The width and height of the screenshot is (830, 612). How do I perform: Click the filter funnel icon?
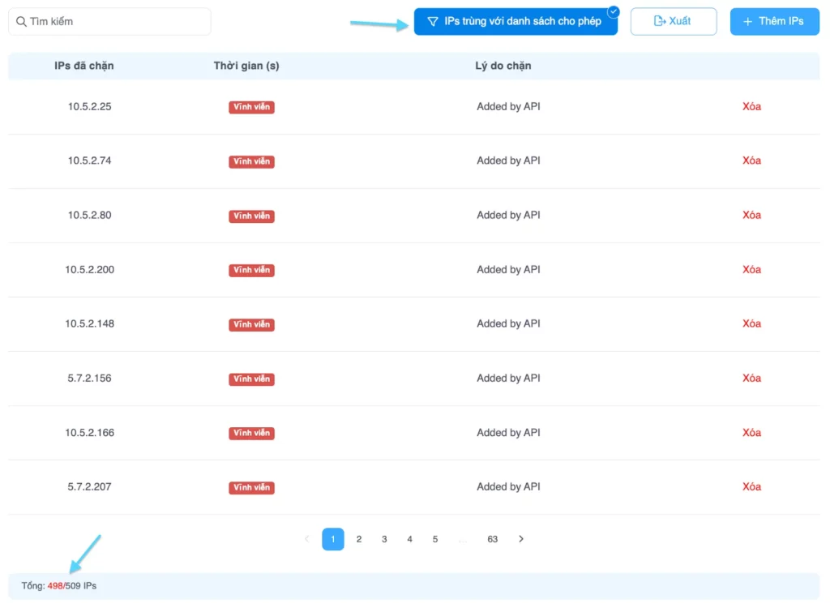pos(433,22)
